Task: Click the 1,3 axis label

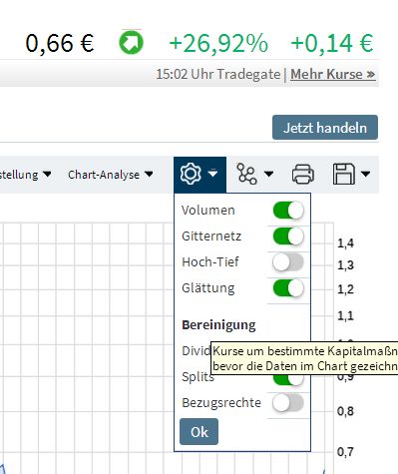Action: coord(346,265)
